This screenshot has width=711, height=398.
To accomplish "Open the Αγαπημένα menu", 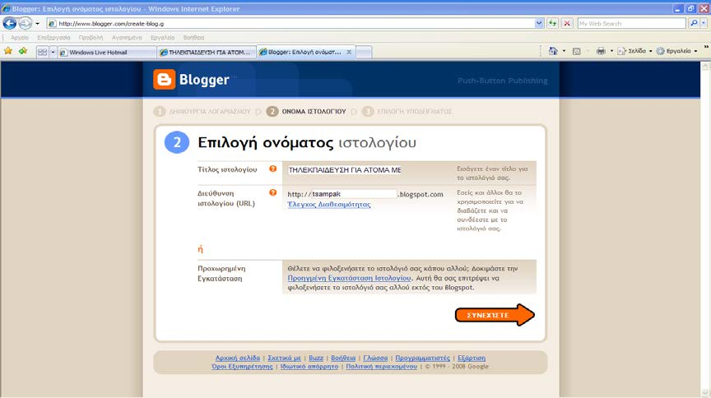I will (127, 38).
